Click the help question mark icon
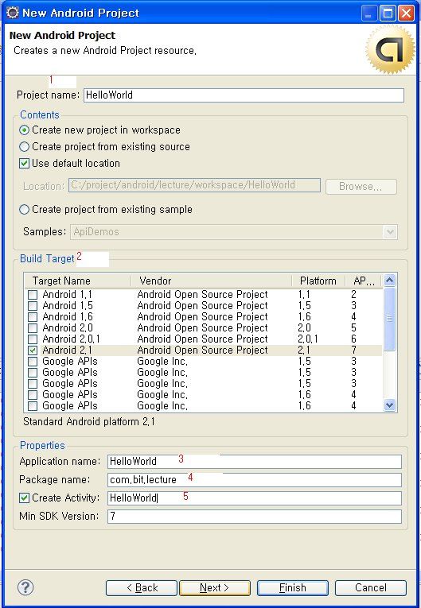This screenshot has width=421, height=608. pos(25,587)
